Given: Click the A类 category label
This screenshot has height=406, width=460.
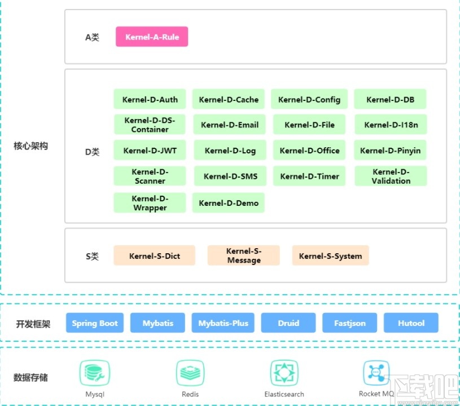Looking at the screenshot, I should [92, 37].
